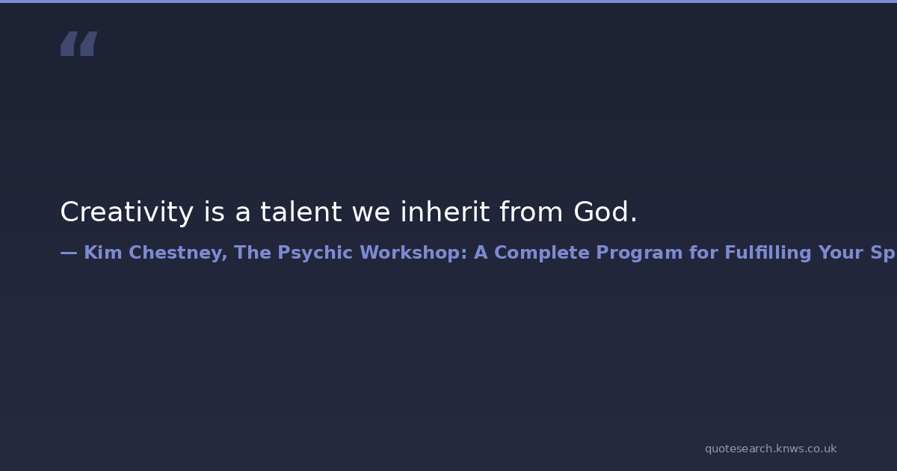The width and height of the screenshot is (897, 471).
Task: Open the quotesearch.knws.co.uk watermark link
Action: pyautogui.click(x=770, y=449)
